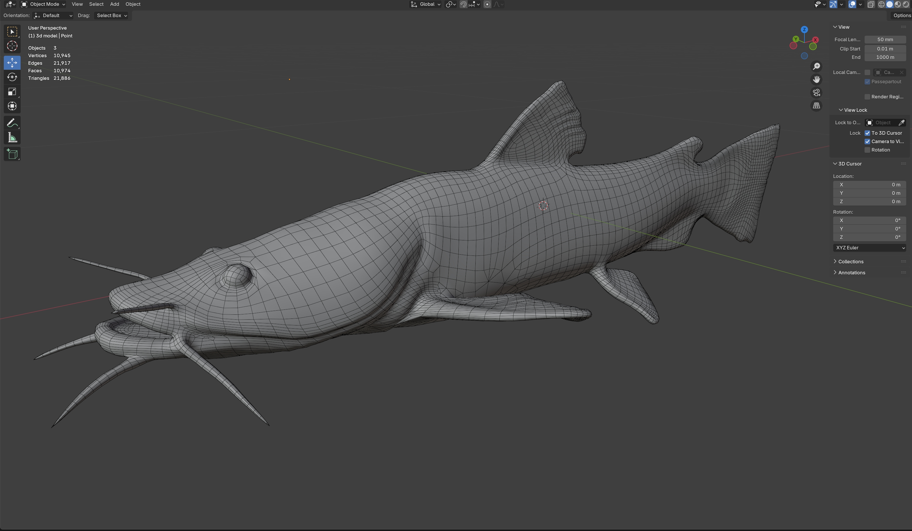Click the pan view hand icon
The width and height of the screenshot is (912, 531).
[816, 80]
